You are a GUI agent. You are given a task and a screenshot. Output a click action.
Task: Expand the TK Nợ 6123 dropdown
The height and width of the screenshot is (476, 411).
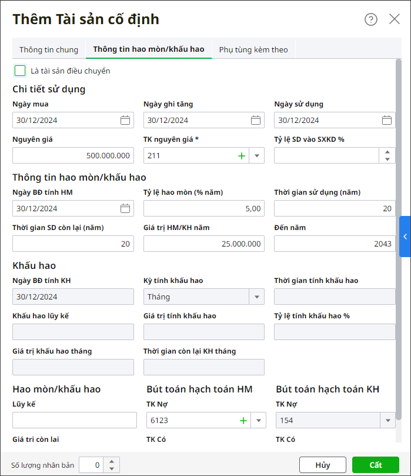[258, 420]
